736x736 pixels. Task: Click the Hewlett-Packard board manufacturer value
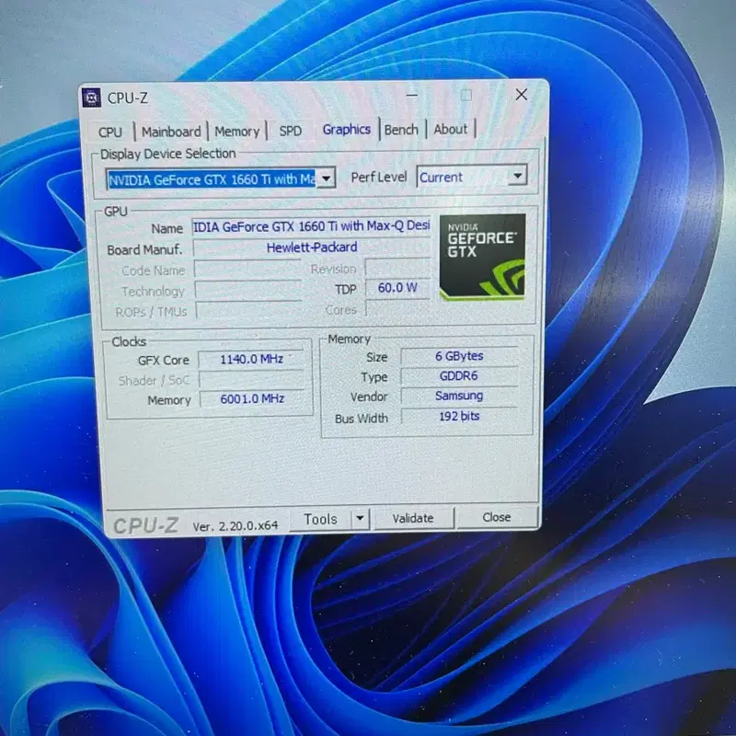pyautogui.click(x=312, y=247)
